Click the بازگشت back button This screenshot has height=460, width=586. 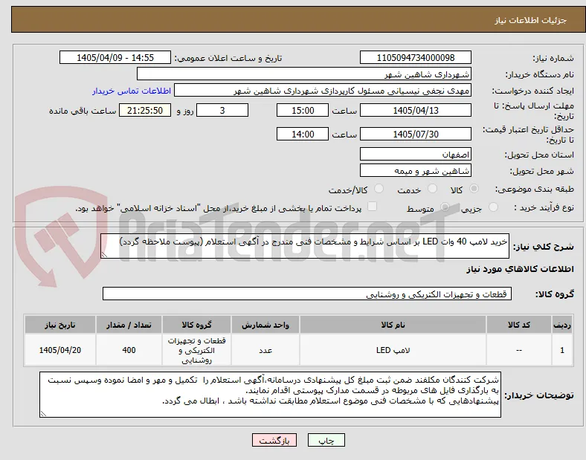point(274,441)
